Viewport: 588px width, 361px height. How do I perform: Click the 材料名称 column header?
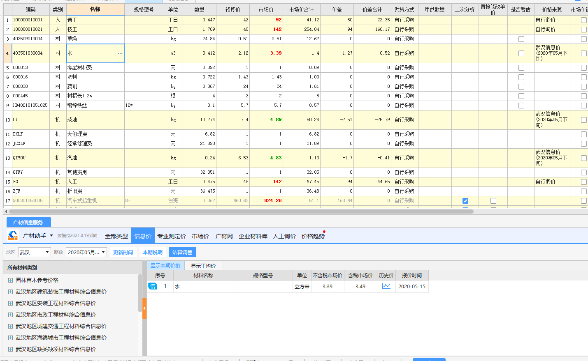[203, 276]
